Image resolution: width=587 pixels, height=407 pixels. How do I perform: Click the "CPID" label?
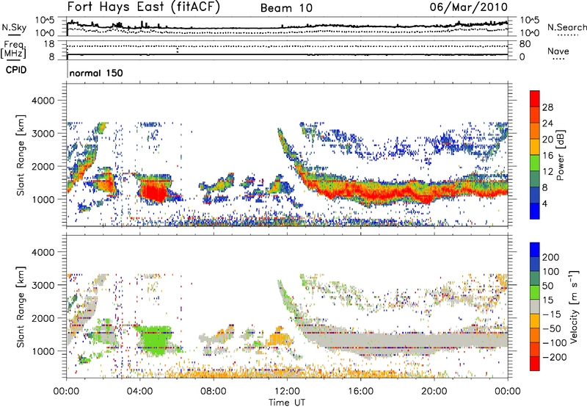[16, 70]
